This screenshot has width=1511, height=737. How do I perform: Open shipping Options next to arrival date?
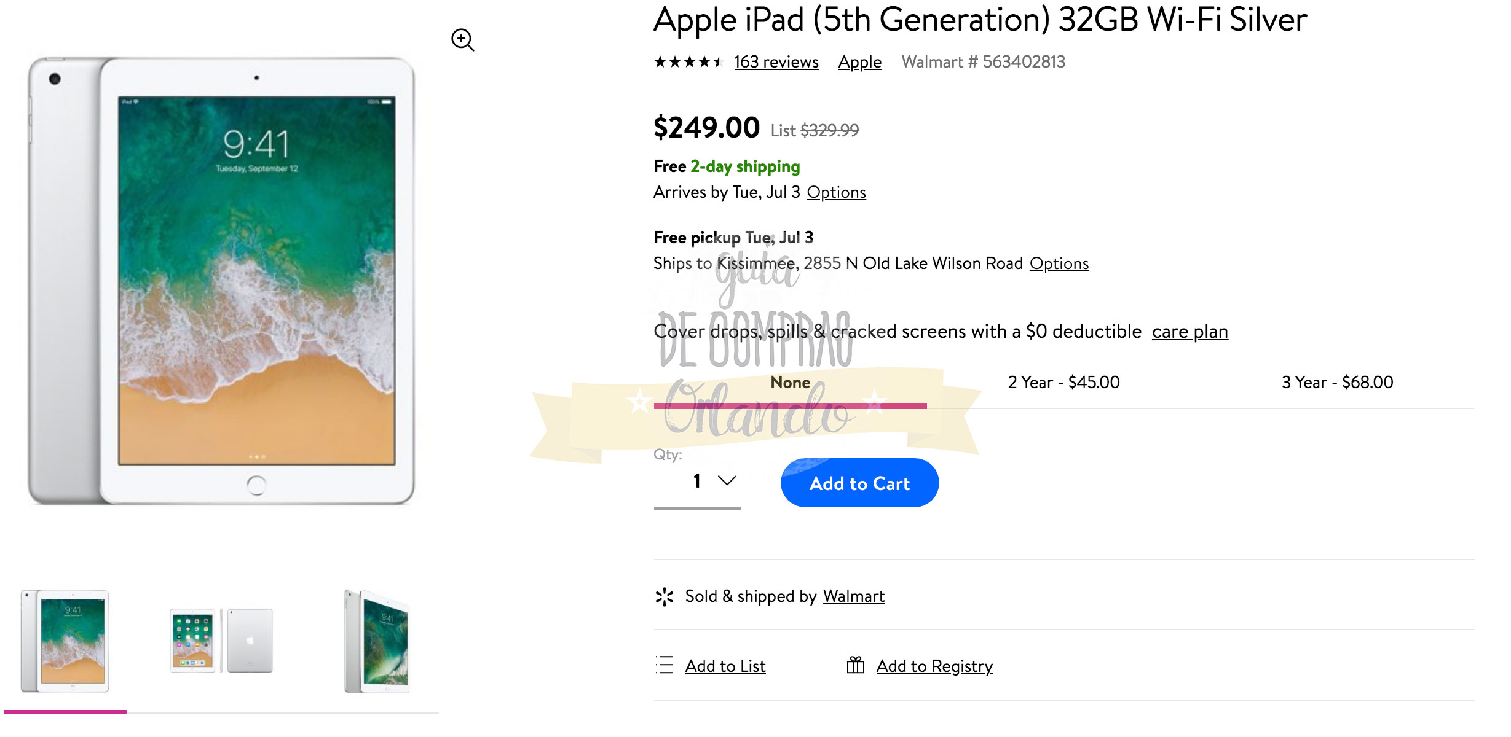pyautogui.click(x=836, y=193)
